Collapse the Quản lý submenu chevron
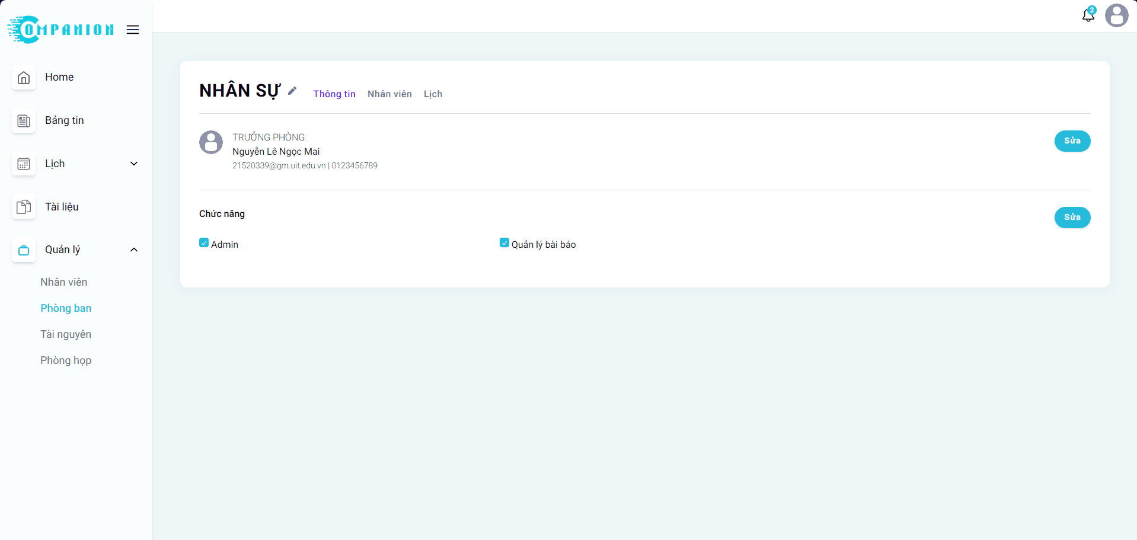Image resolution: width=1137 pixels, height=540 pixels. click(134, 250)
